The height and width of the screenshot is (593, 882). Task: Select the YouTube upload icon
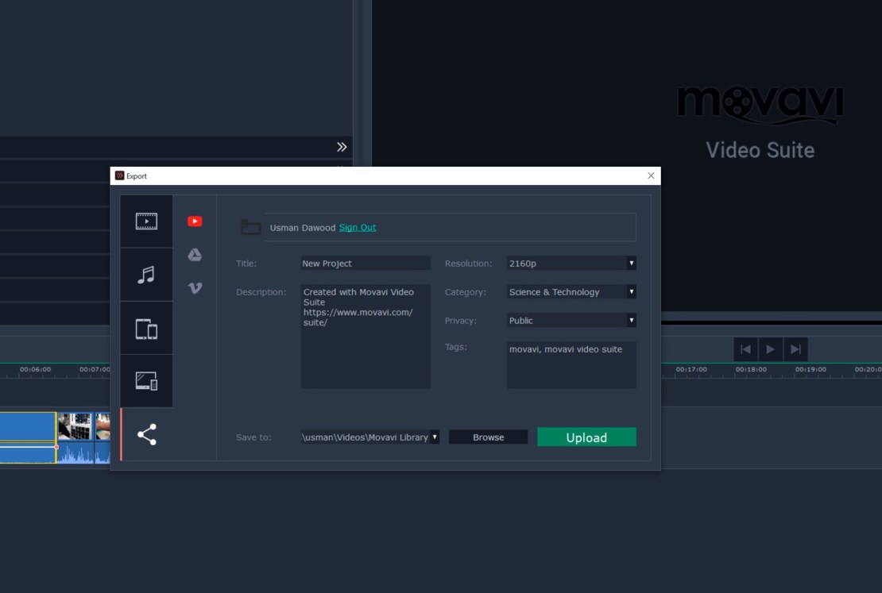pyautogui.click(x=195, y=221)
